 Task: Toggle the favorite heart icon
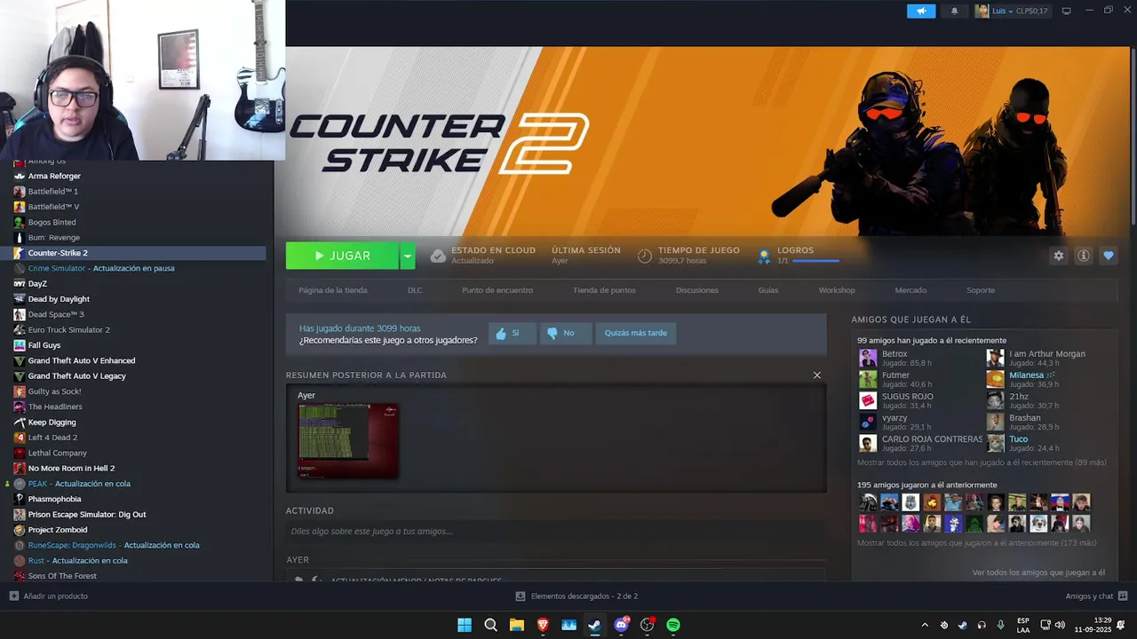(x=1109, y=256)
